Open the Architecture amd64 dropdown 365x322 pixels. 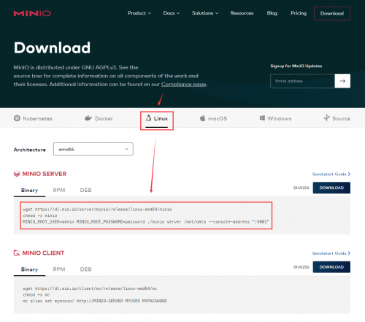(x=93, y=149)
